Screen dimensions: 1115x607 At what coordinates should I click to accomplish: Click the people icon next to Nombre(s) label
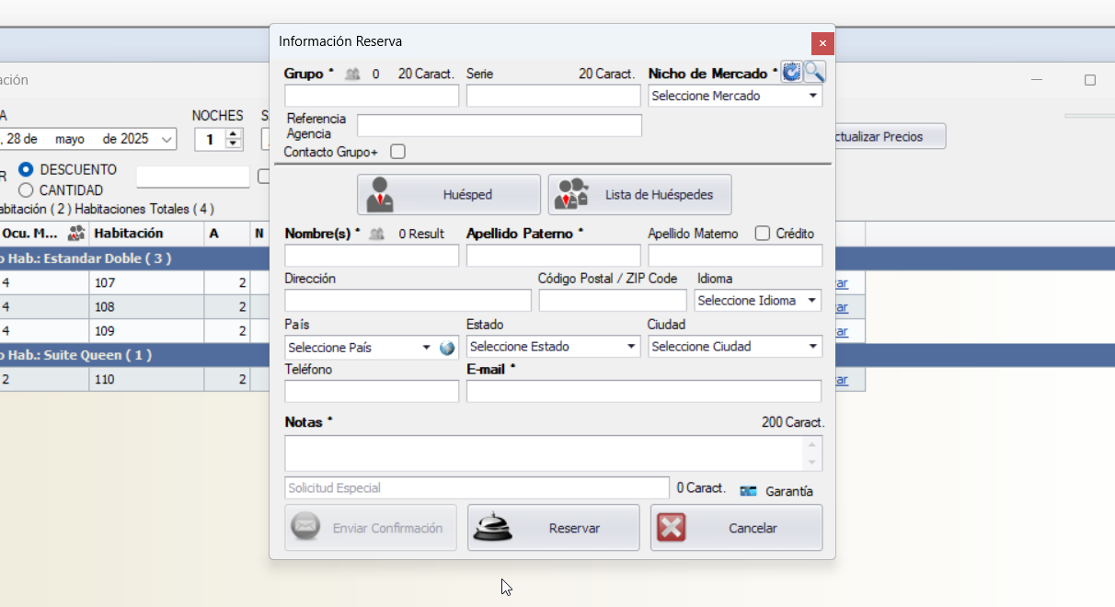[x=375, y=235]
